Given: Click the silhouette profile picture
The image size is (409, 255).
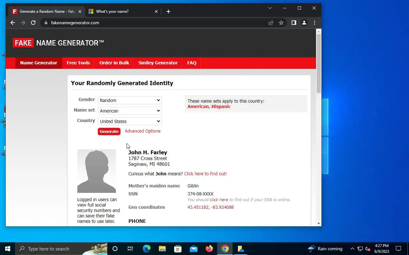Looking at the screenshot, I should coord(96,171).
